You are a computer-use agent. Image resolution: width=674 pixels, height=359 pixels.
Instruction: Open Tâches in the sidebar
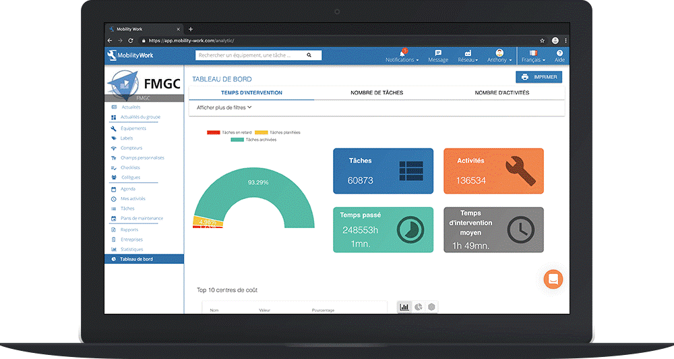point(127,209)
